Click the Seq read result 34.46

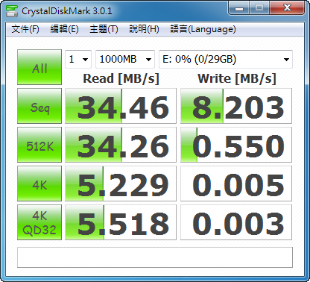tap(121, 106)
